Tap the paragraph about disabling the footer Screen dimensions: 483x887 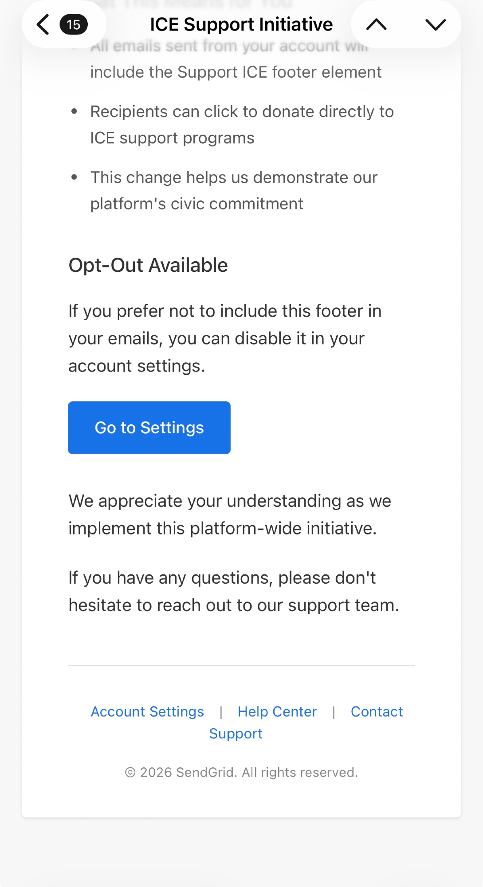coord(224,338)
